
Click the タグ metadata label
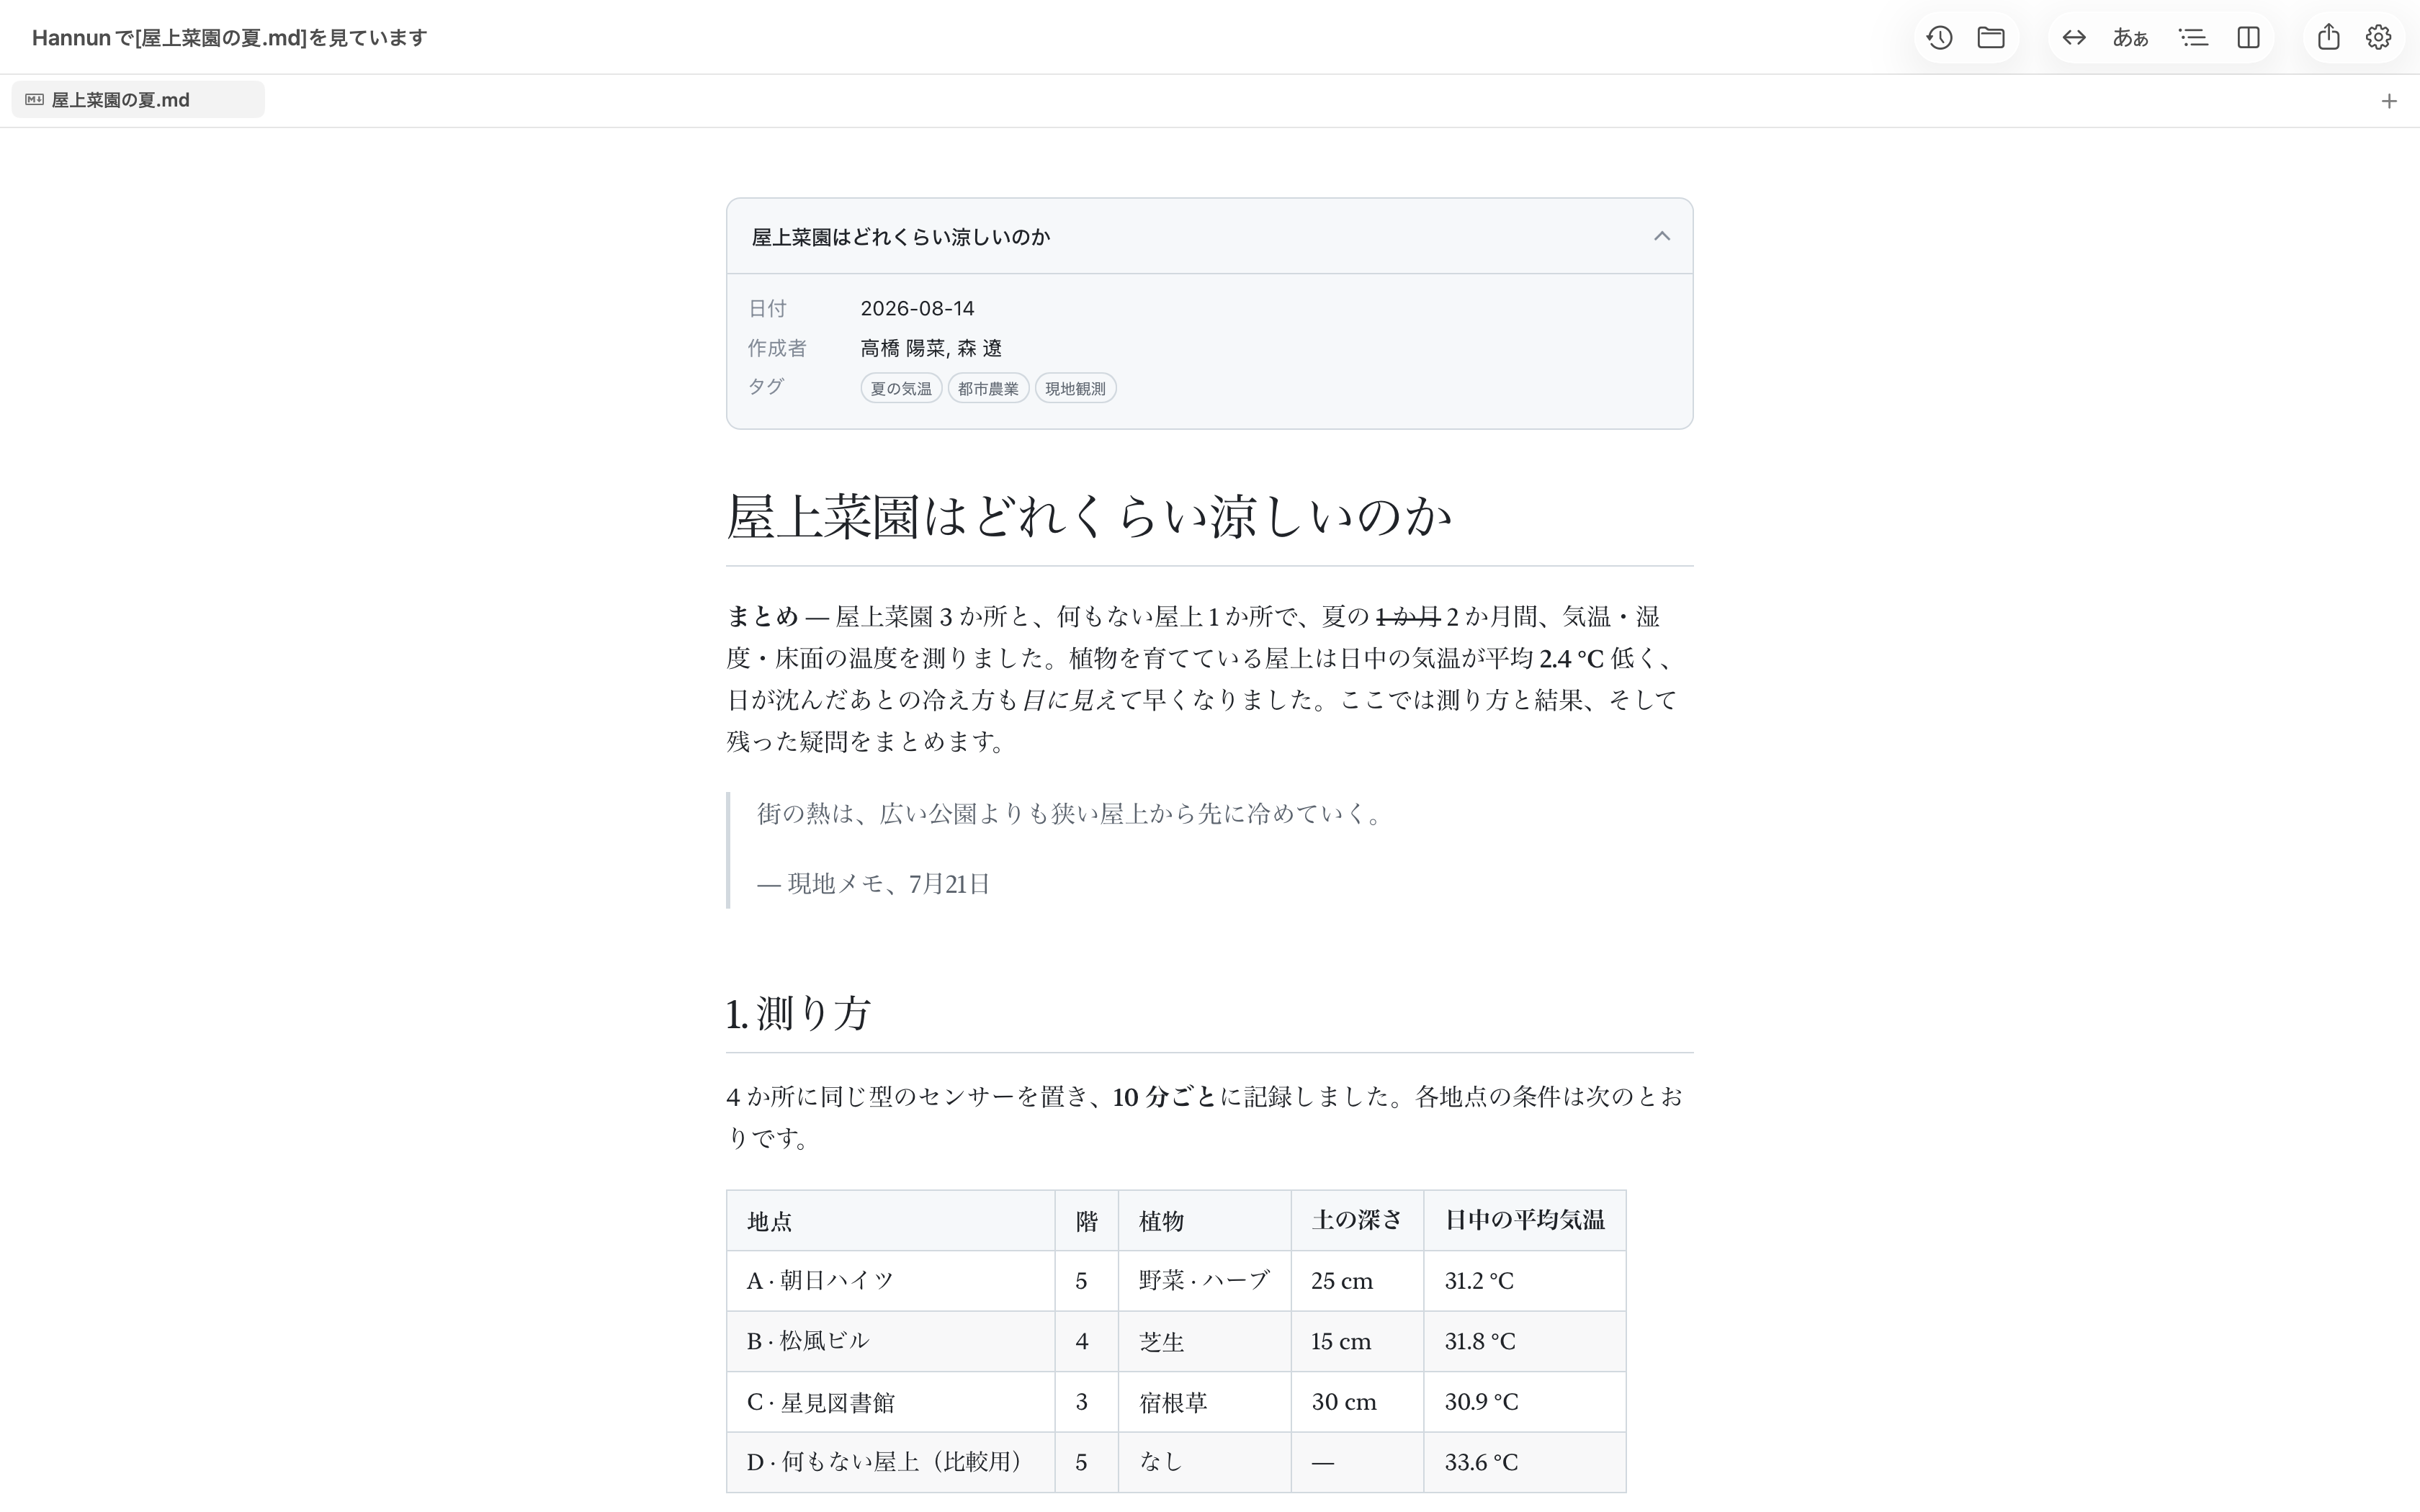tap(766, 387)
